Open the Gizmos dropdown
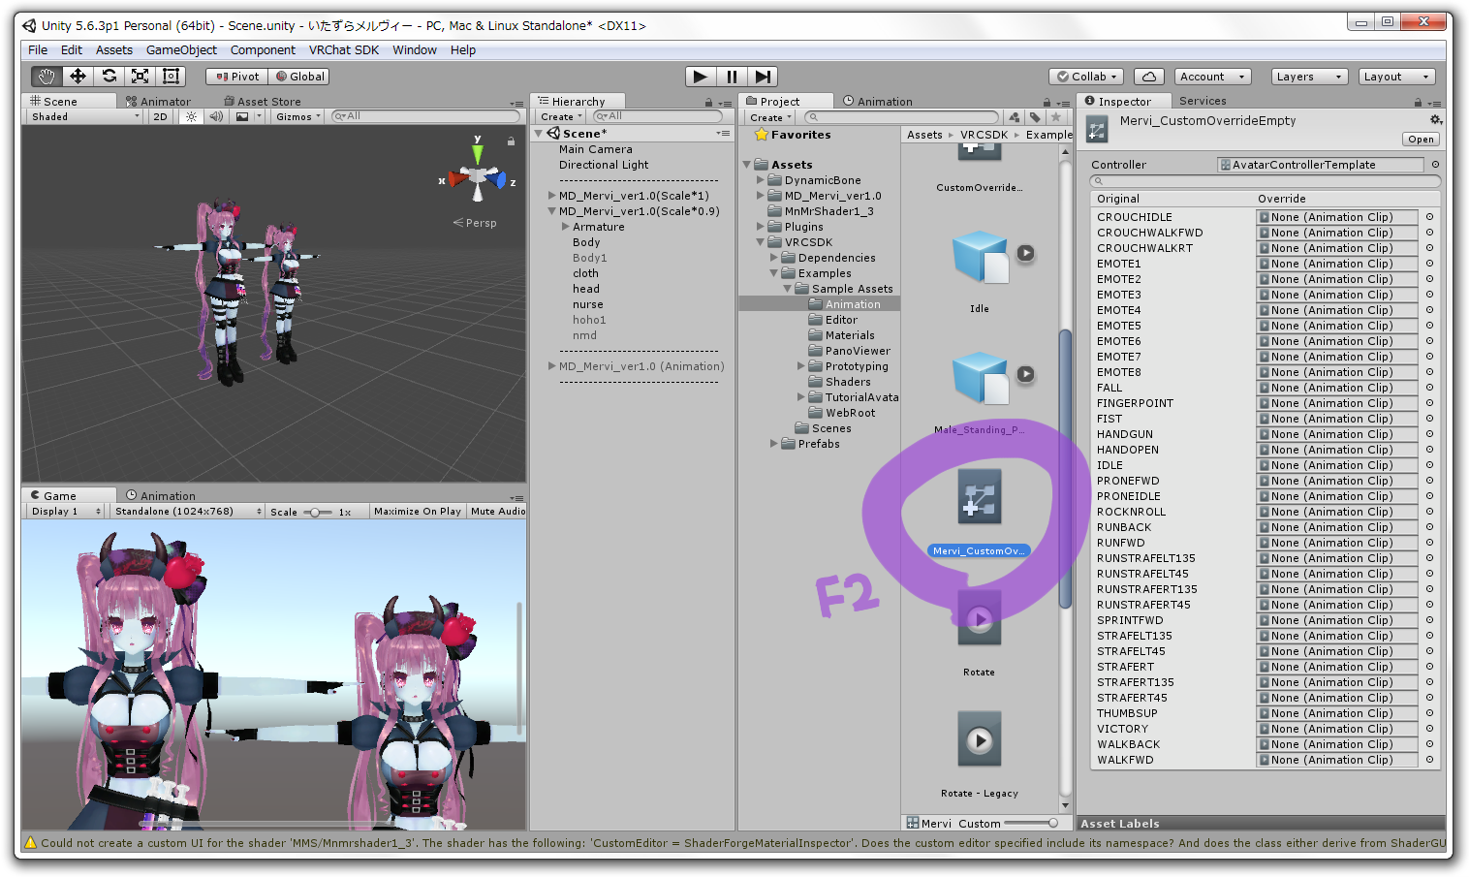The width and height of the screenshot is (1469, 877). [297, 116]
